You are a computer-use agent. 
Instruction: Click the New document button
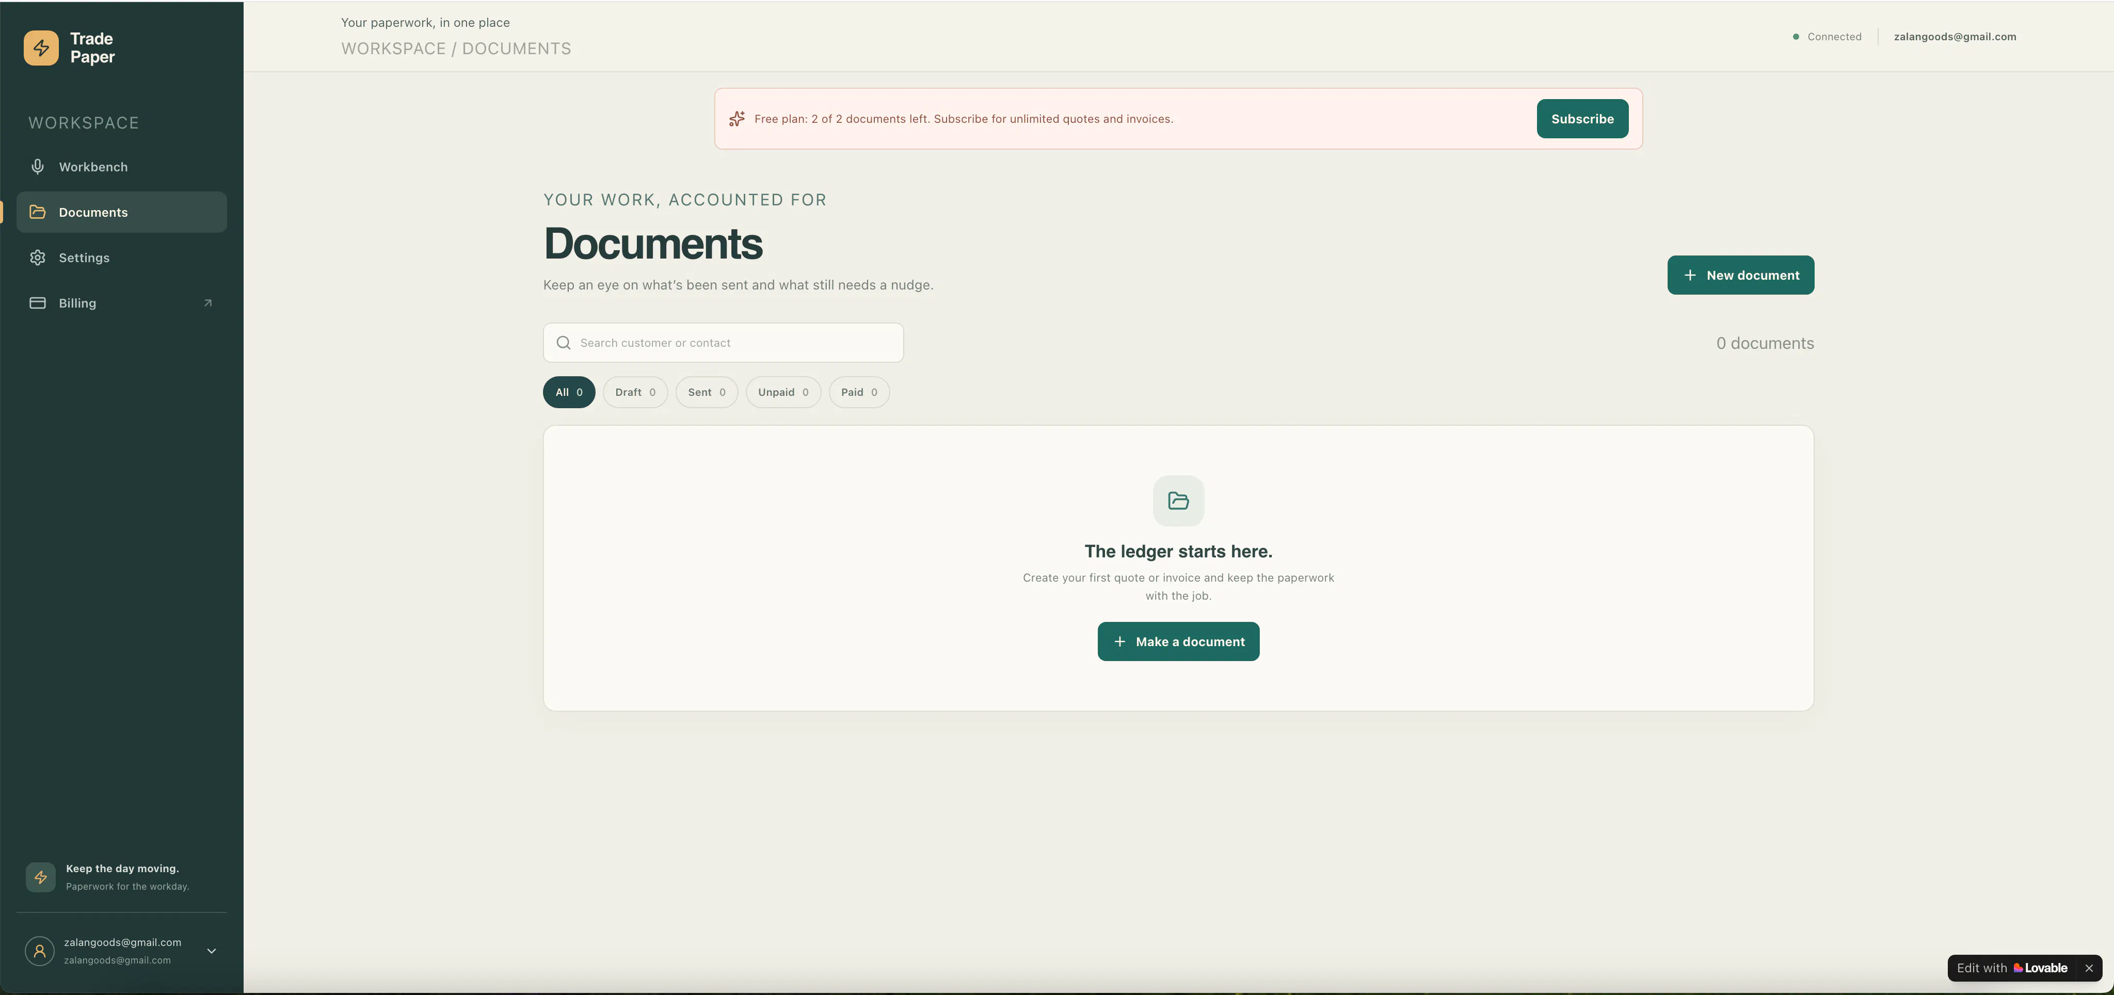click(1741, 276)
